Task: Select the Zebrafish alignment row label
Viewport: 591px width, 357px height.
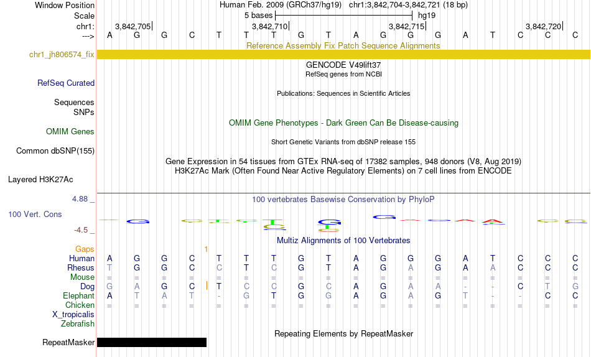Action: [x=78, y=323]
